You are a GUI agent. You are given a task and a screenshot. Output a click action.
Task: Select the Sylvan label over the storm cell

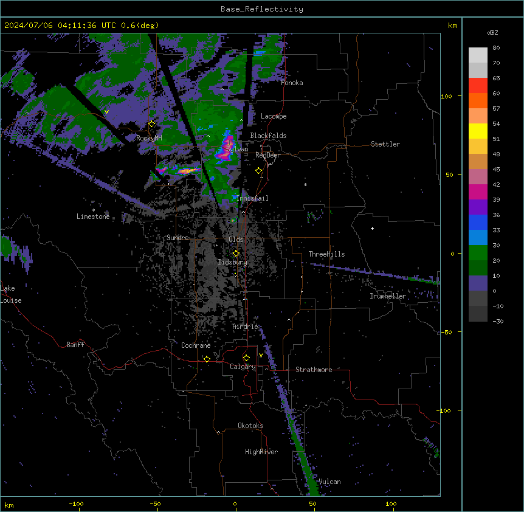pos(236,149)
